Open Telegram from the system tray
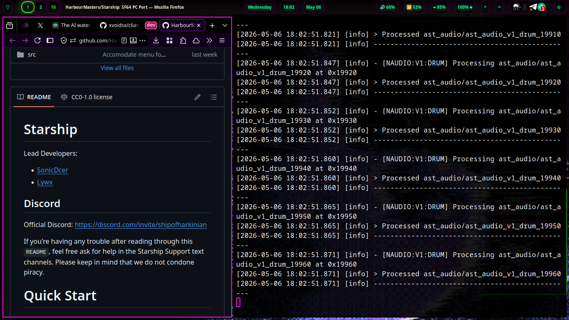 coord(533,7)
